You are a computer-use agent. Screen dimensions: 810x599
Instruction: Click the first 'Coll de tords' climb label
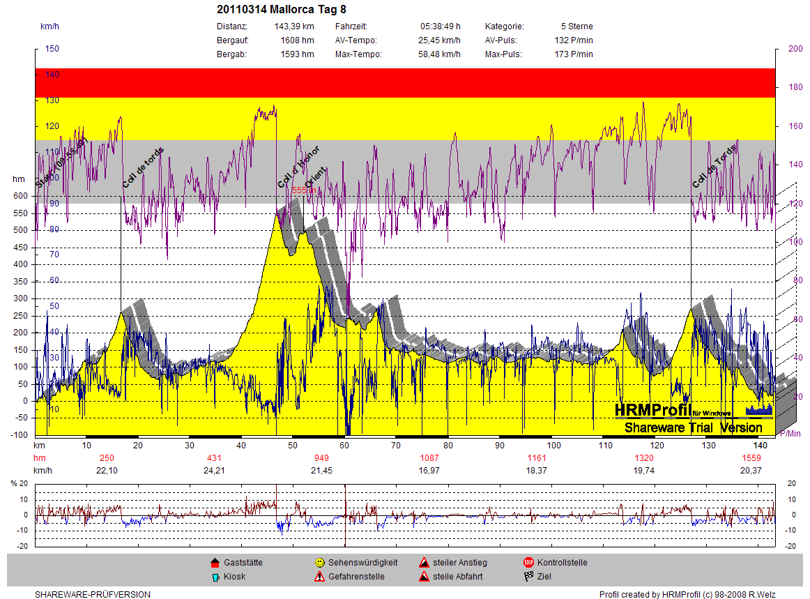[x=143, y=168]
